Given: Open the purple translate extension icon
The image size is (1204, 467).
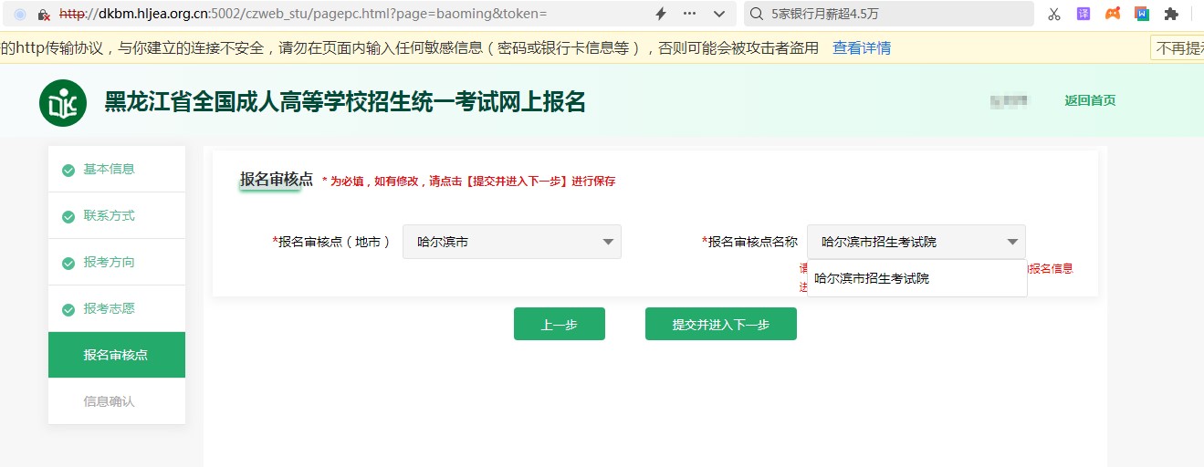Looking at the screenshot, I should [1084, 14].
